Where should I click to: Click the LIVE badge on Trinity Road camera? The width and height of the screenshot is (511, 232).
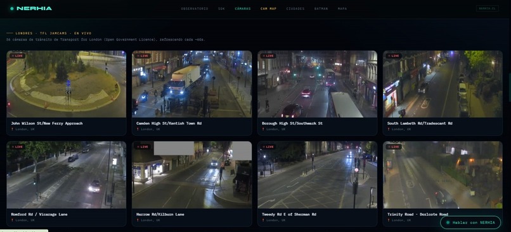[394, 147]
